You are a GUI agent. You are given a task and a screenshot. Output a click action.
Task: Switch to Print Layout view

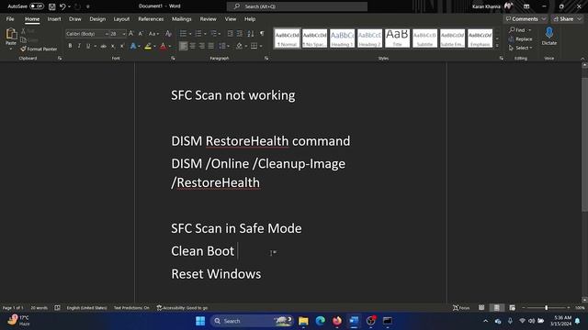tap(496, 308)
